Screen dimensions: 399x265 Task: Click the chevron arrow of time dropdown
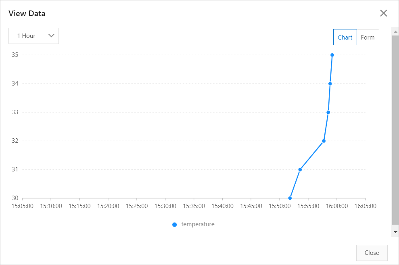[51, 35]
